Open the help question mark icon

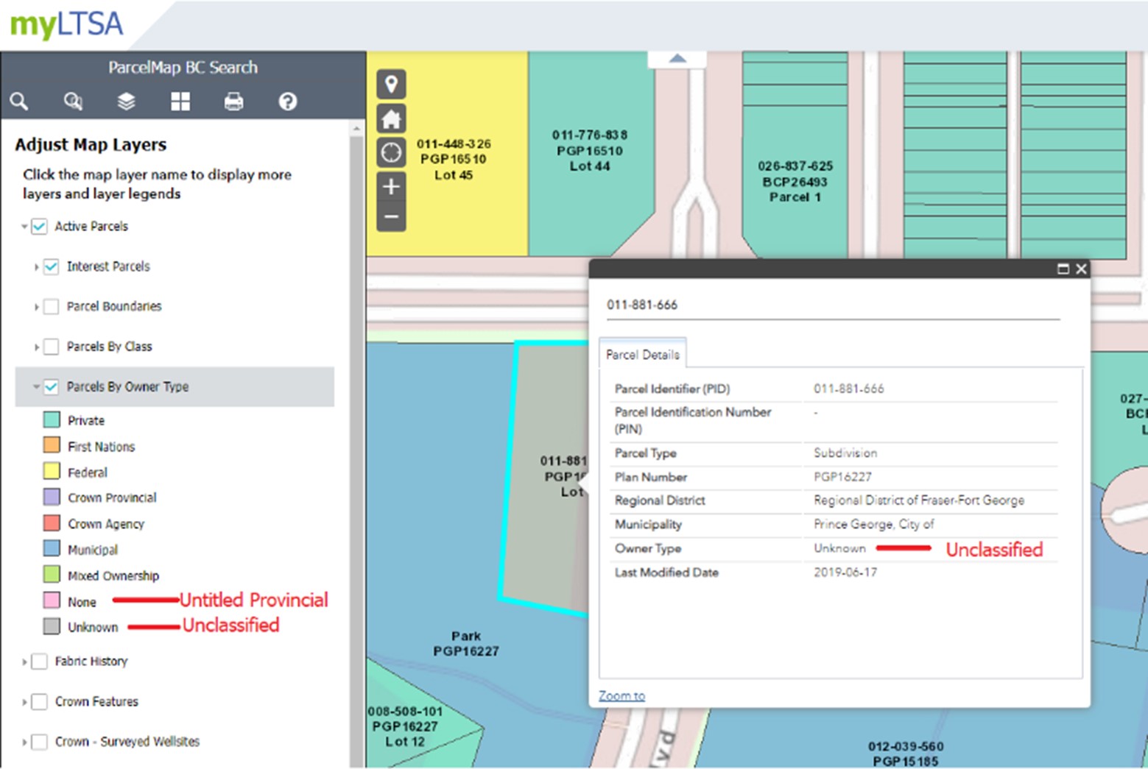pyautogui.click(x=288, y=102)
